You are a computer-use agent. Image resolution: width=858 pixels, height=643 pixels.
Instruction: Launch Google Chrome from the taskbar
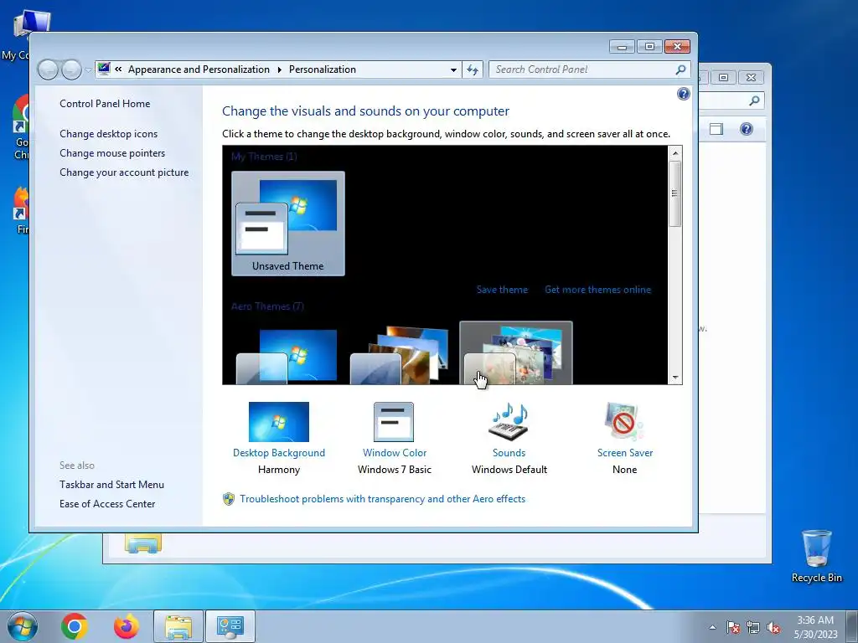click(75, 626)
